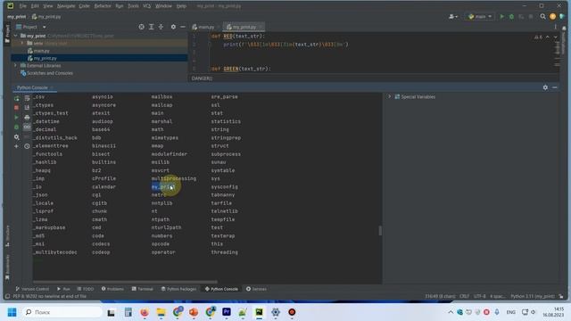Open the user account dropdown icon
The width and height of the screenshot is (571, 321).
click(453, 16)
